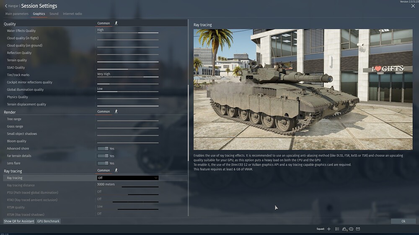Add a squad member with the plus icon

329,229
